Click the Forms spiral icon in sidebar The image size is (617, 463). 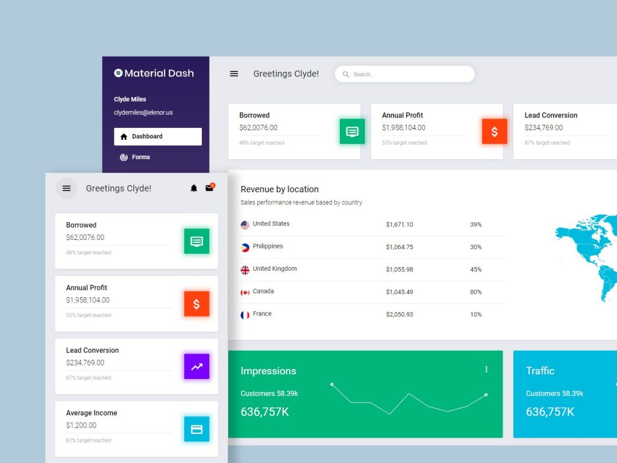(x=124, y=157)
